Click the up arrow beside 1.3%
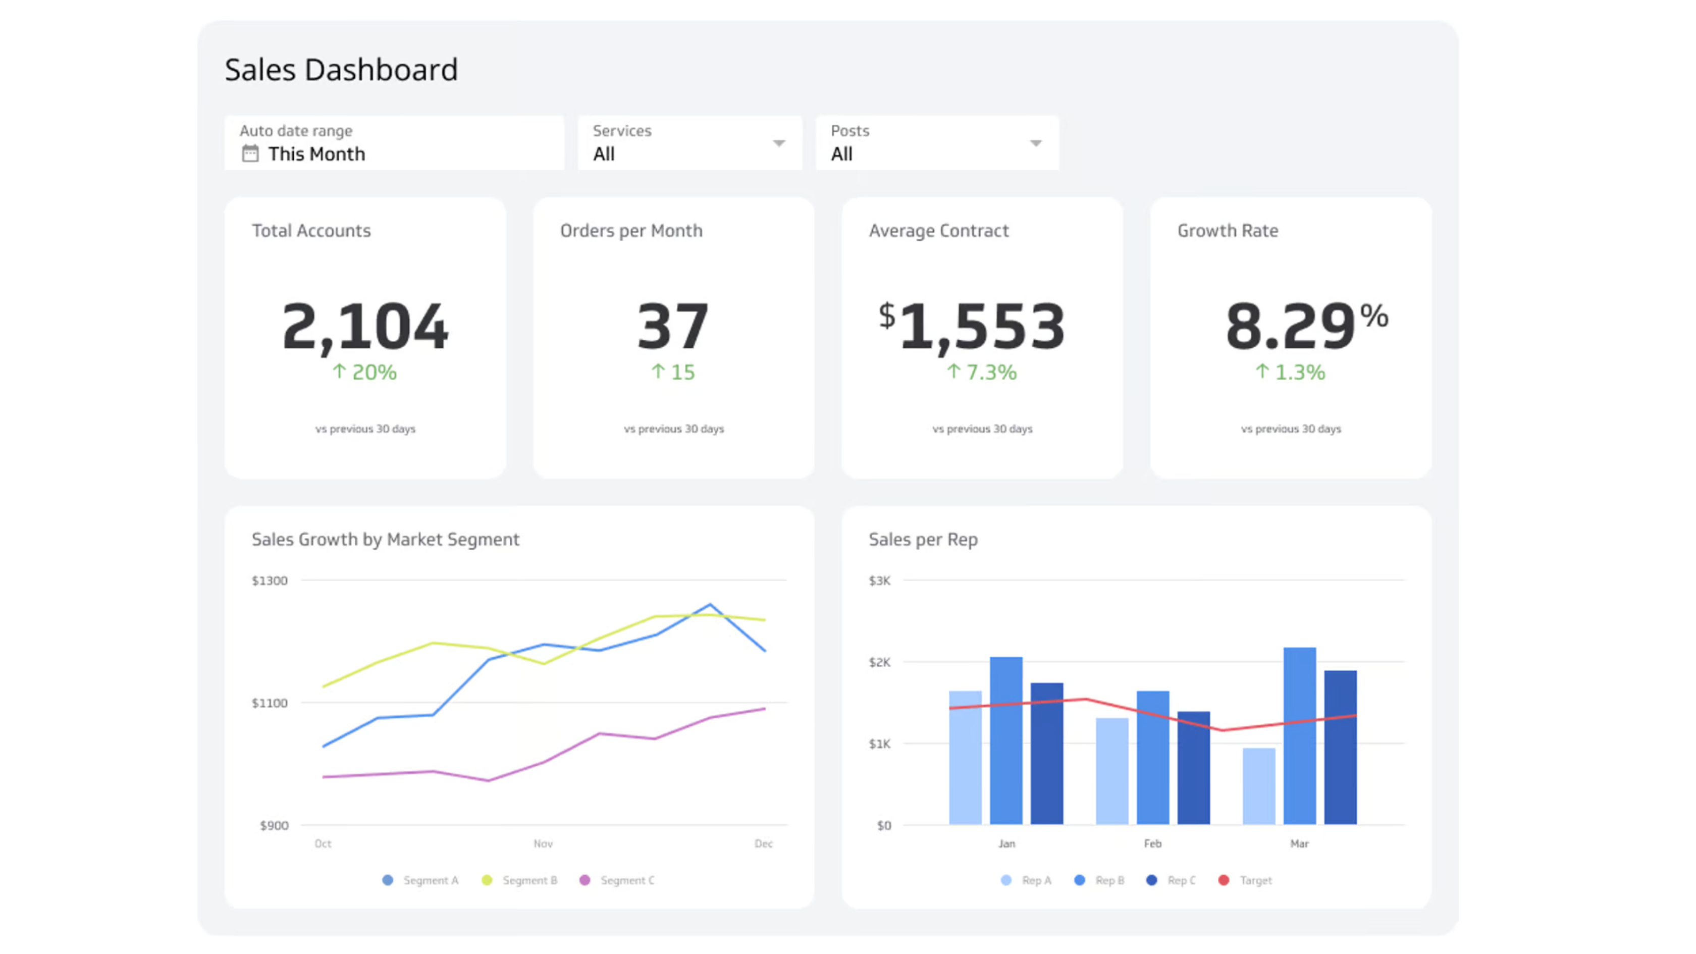The image size is (1696, 954). [1262, 372]
